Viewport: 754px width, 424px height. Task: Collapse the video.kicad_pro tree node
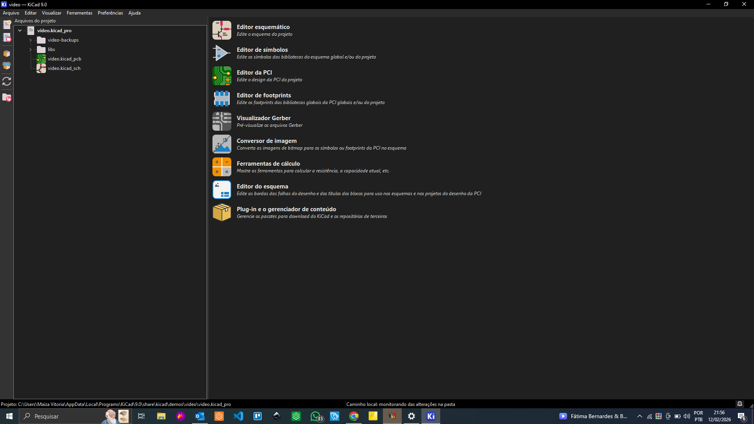click(x=20, y=30)
